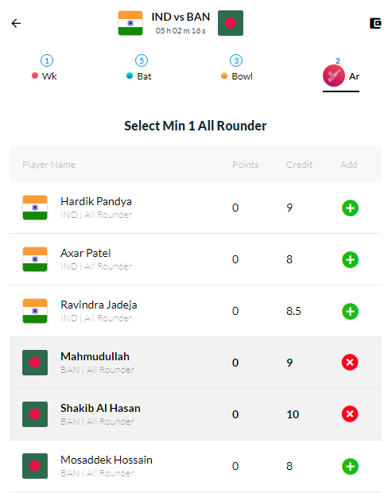The width and height of the screenshot is (392, 501).
Task: Open Shakib Al Hasan player row
Action: click(x=196, y=414)
